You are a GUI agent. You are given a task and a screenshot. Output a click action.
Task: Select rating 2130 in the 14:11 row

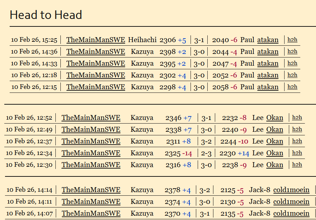tap(228, 202)
